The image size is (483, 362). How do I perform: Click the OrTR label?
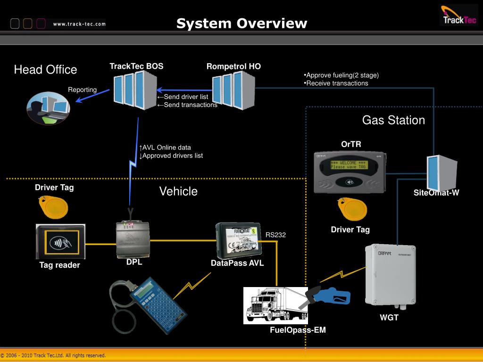351,144
